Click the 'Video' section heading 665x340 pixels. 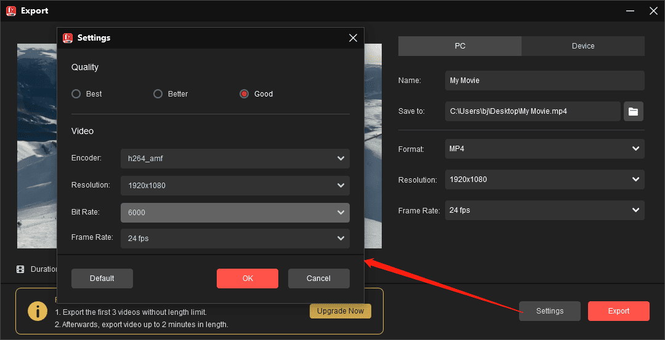tap(83, 131)
